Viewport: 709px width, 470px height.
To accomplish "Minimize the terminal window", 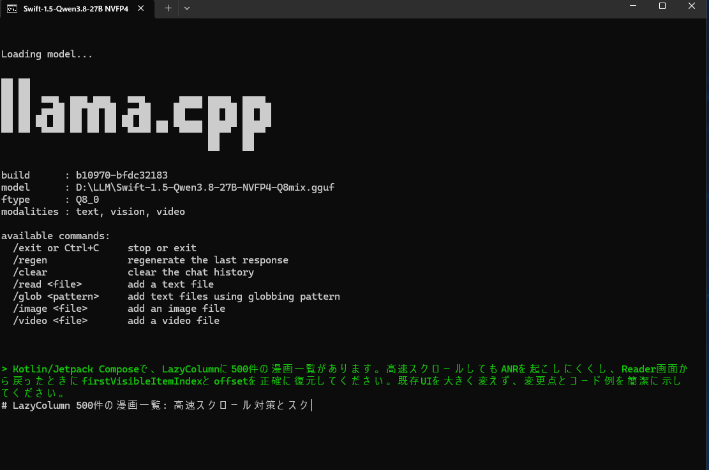I will point(633,6).
